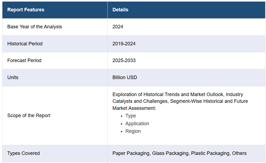The height and width of the screenshot is (163, 266).
Task: Select the Historical Period label
Action: point(25,44)
